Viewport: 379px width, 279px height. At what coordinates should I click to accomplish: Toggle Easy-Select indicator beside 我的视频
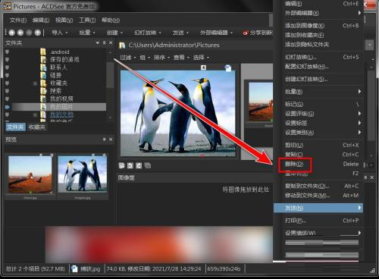pos(7,99)
